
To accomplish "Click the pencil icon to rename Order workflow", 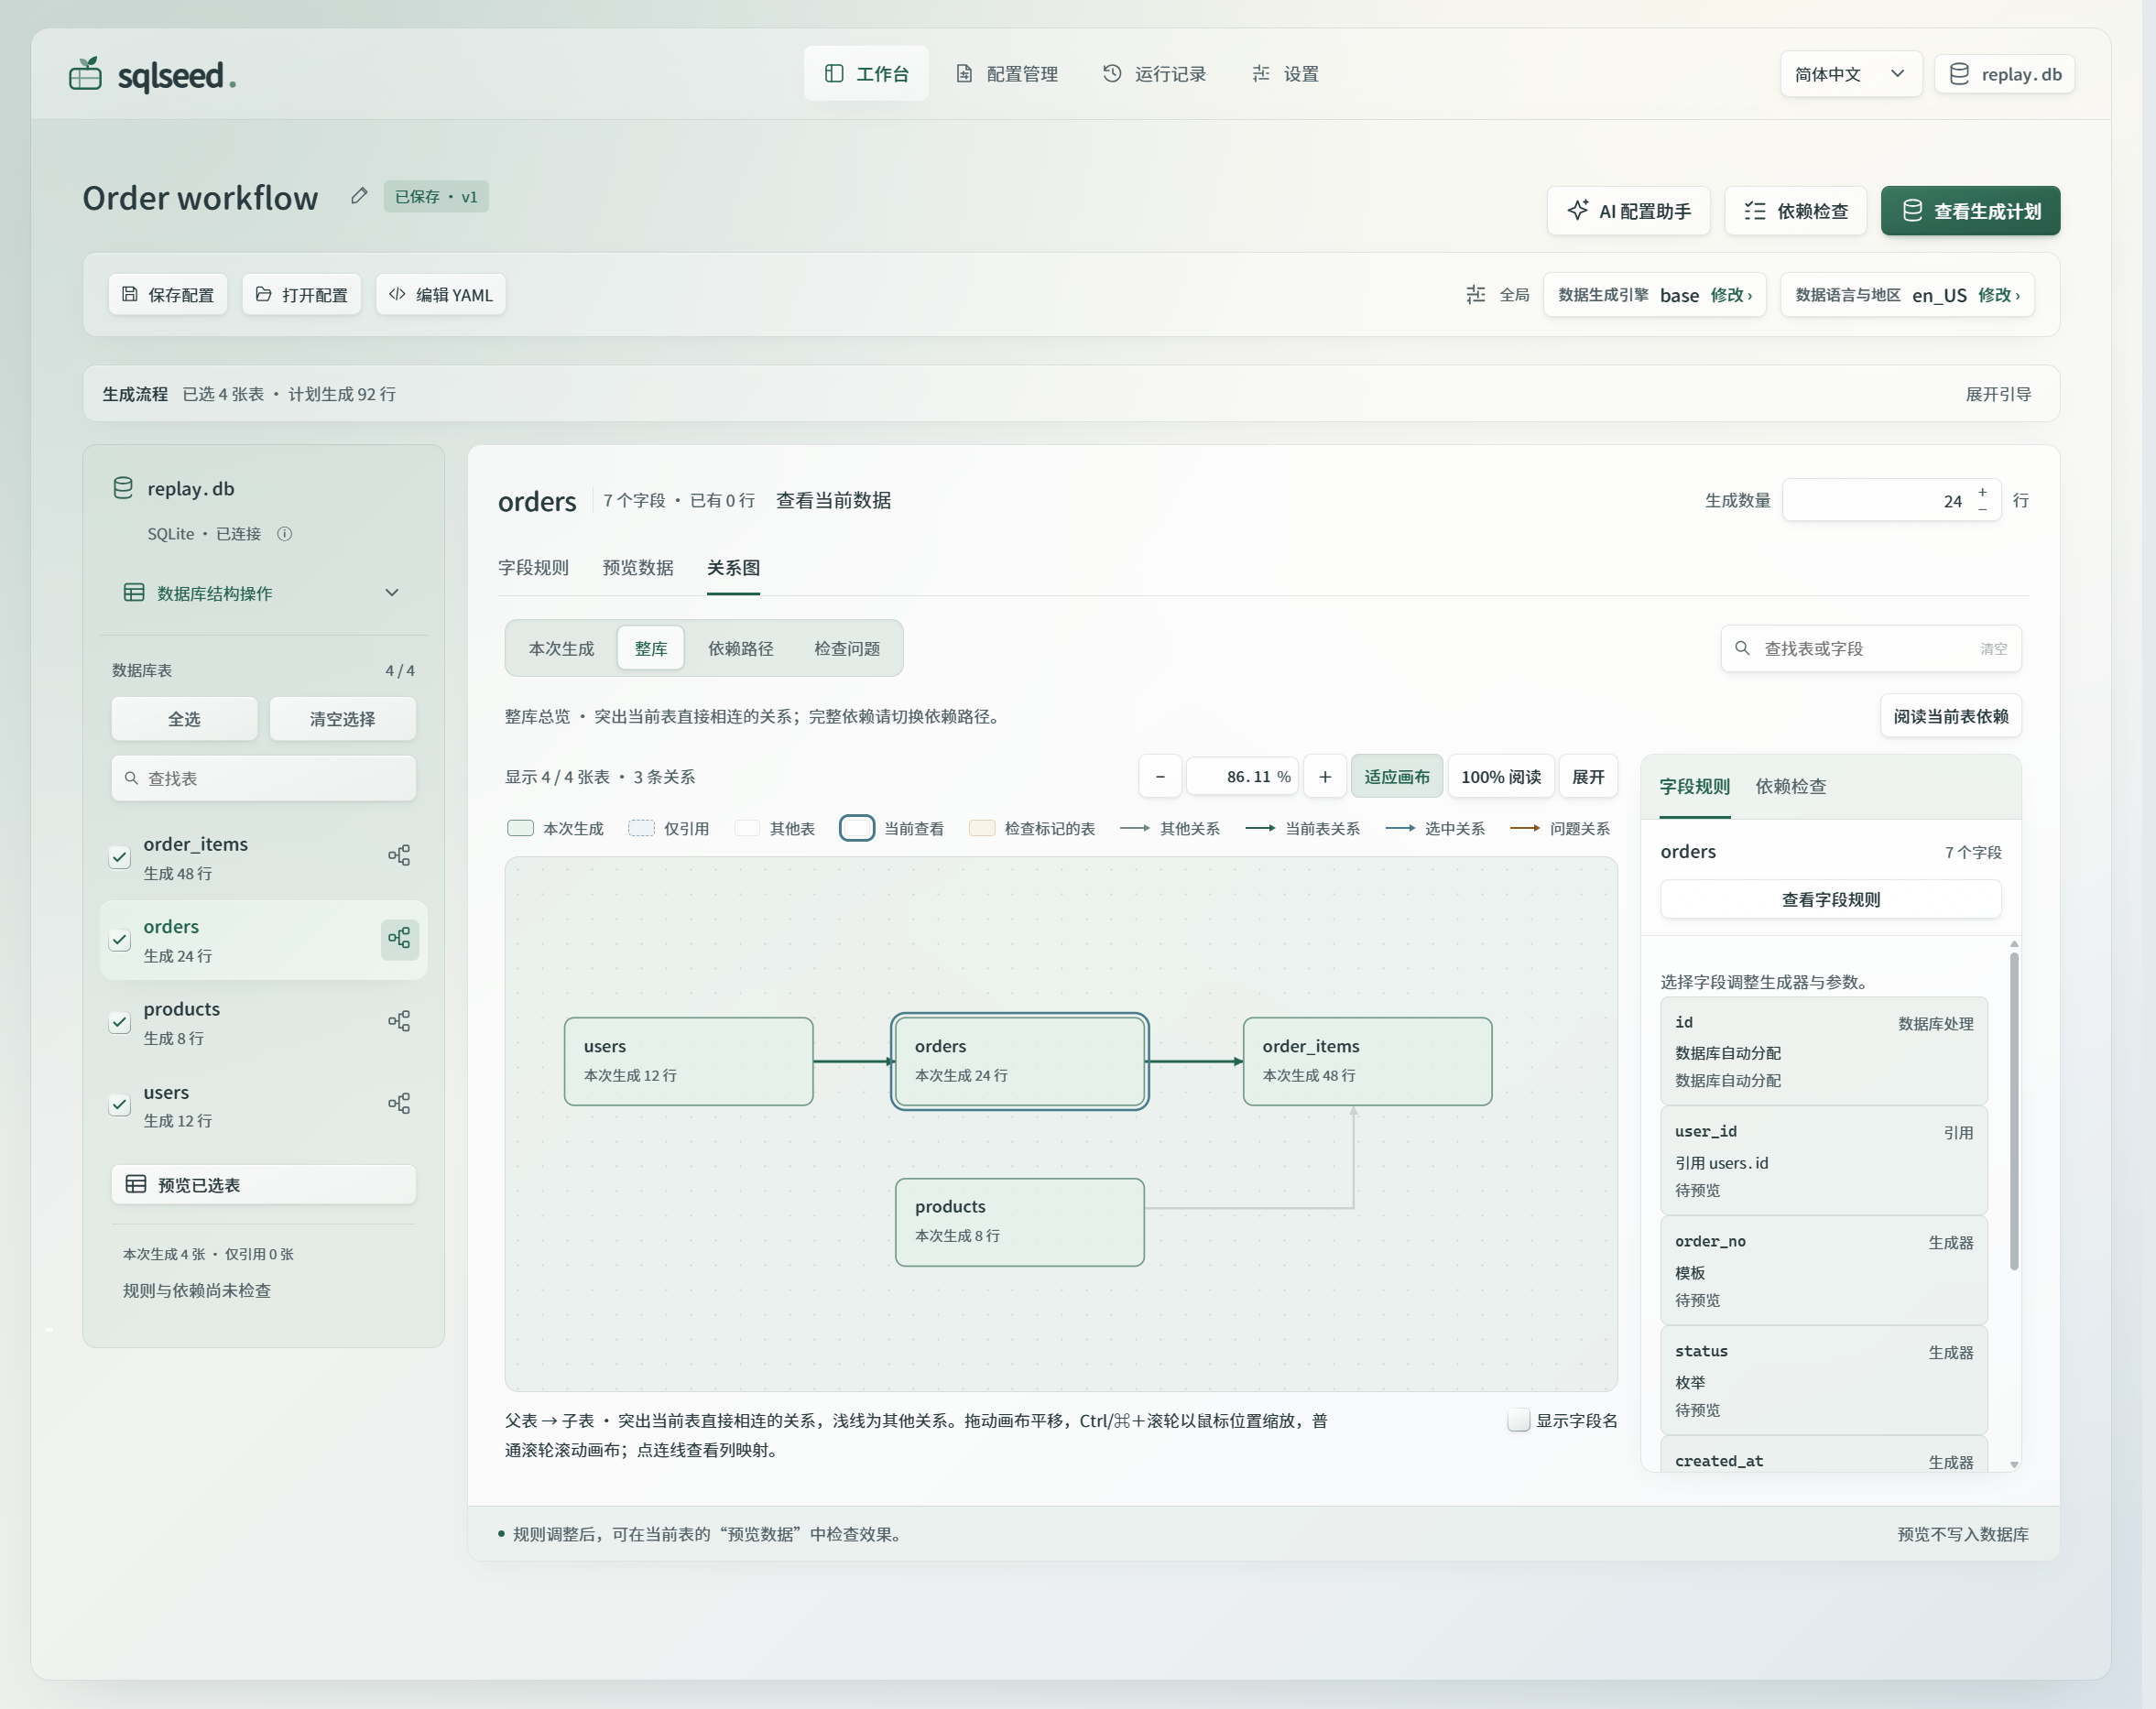I will point(359,196).
